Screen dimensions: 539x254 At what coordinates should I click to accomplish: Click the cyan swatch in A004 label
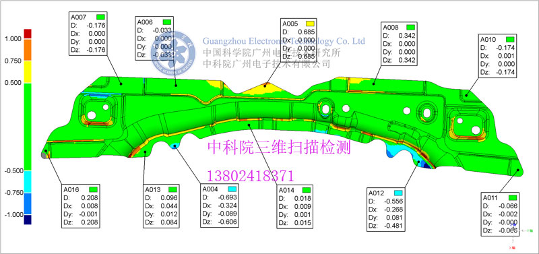(x=232, y=189)
